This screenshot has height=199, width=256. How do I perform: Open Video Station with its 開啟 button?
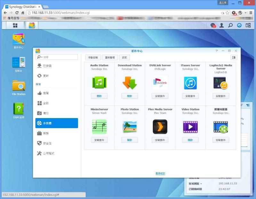pos(190,140)
